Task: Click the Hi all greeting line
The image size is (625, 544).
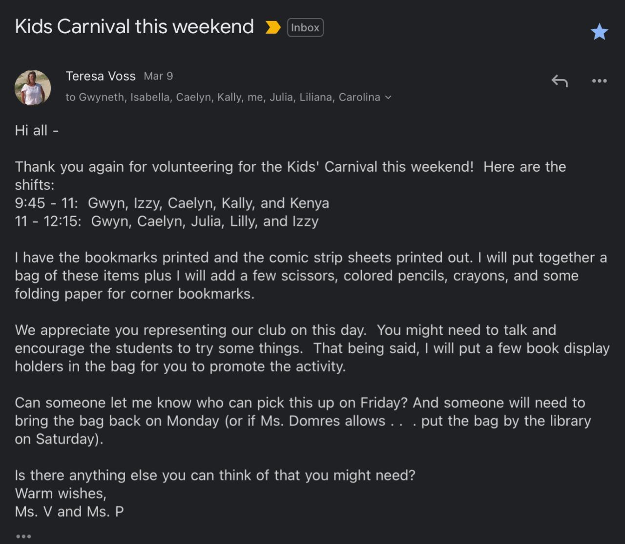Action: tap(37, 130)
